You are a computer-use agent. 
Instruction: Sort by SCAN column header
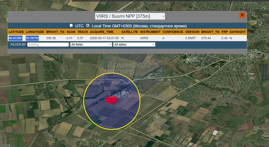click(71, 32)
